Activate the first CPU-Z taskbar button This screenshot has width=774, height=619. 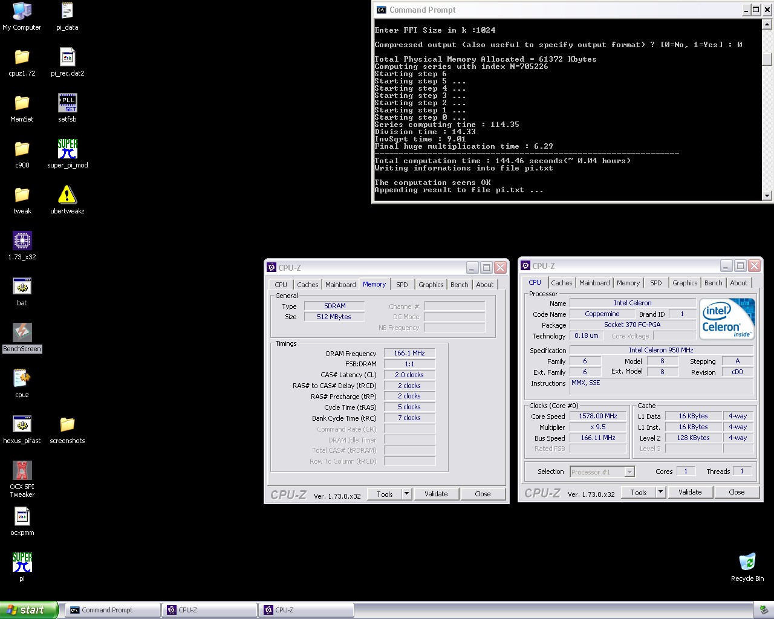pyautogui.click(x=209, y=610)
